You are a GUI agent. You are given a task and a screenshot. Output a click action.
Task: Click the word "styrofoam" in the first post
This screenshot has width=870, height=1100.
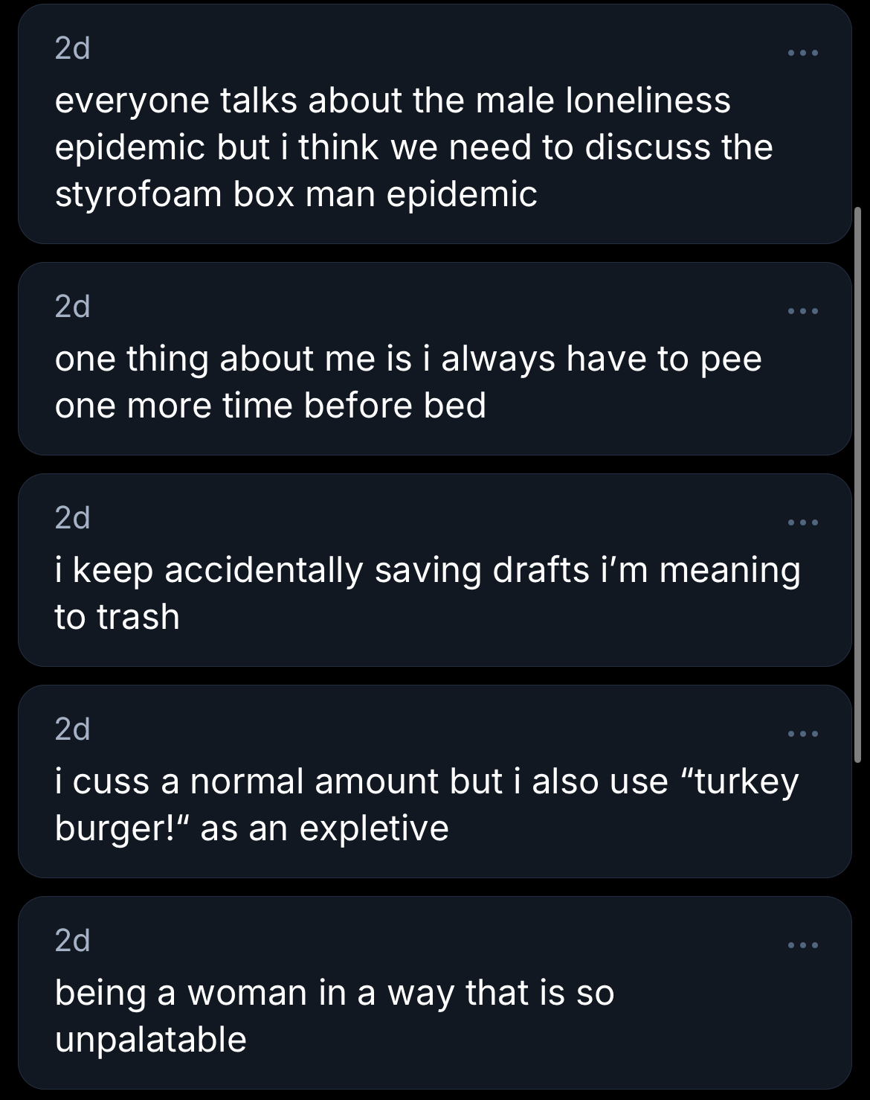tap(138, 194)
